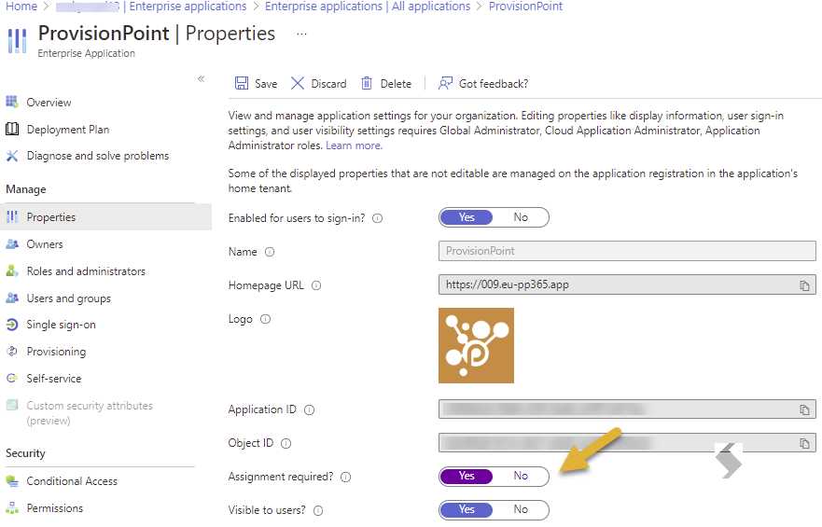Open Provisioning in the sidebar
The width and height of the screenshot is (822, 527).
(56, 352)
